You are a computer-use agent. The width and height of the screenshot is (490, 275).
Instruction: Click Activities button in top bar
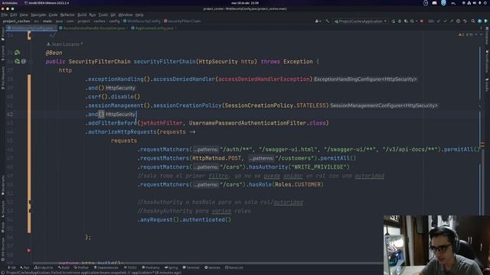point(9,3)
